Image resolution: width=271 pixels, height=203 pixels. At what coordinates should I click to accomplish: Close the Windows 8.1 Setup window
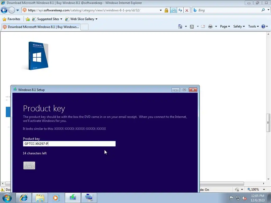click(x=193, y=90)
